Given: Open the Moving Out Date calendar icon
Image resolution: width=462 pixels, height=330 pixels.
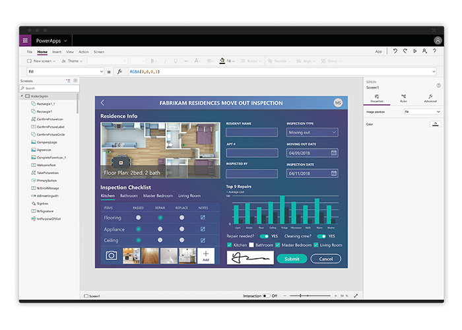Looking at the screenshot, I should [x=334, y=153].
